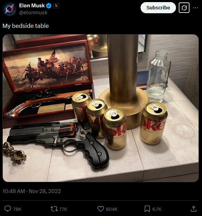Image resolution: width=202 pixels, height=216 pixels.
Task: View the 804K likes count
Action: pos(112,209)
